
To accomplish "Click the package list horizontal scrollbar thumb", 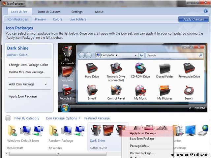I will (x=58, y=153).
